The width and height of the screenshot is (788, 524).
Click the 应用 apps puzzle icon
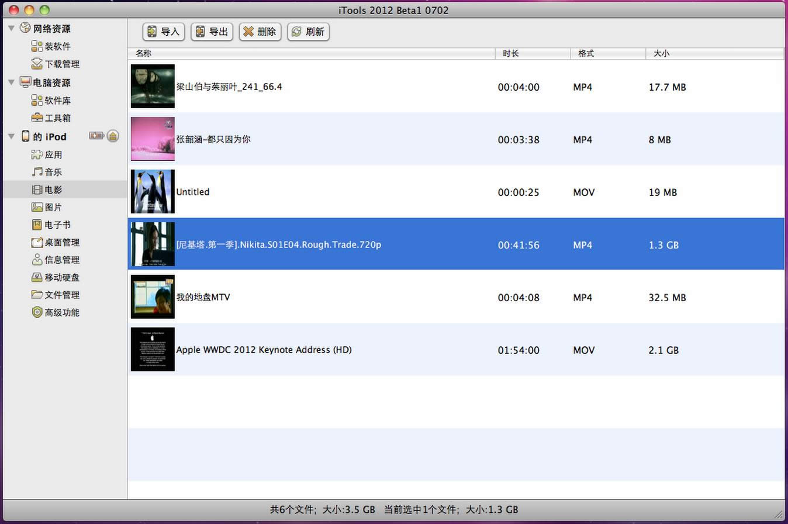coord(37,154)
